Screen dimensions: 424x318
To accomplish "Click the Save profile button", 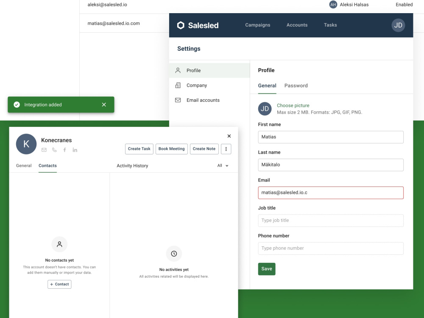I will click(x=267, y=269).
